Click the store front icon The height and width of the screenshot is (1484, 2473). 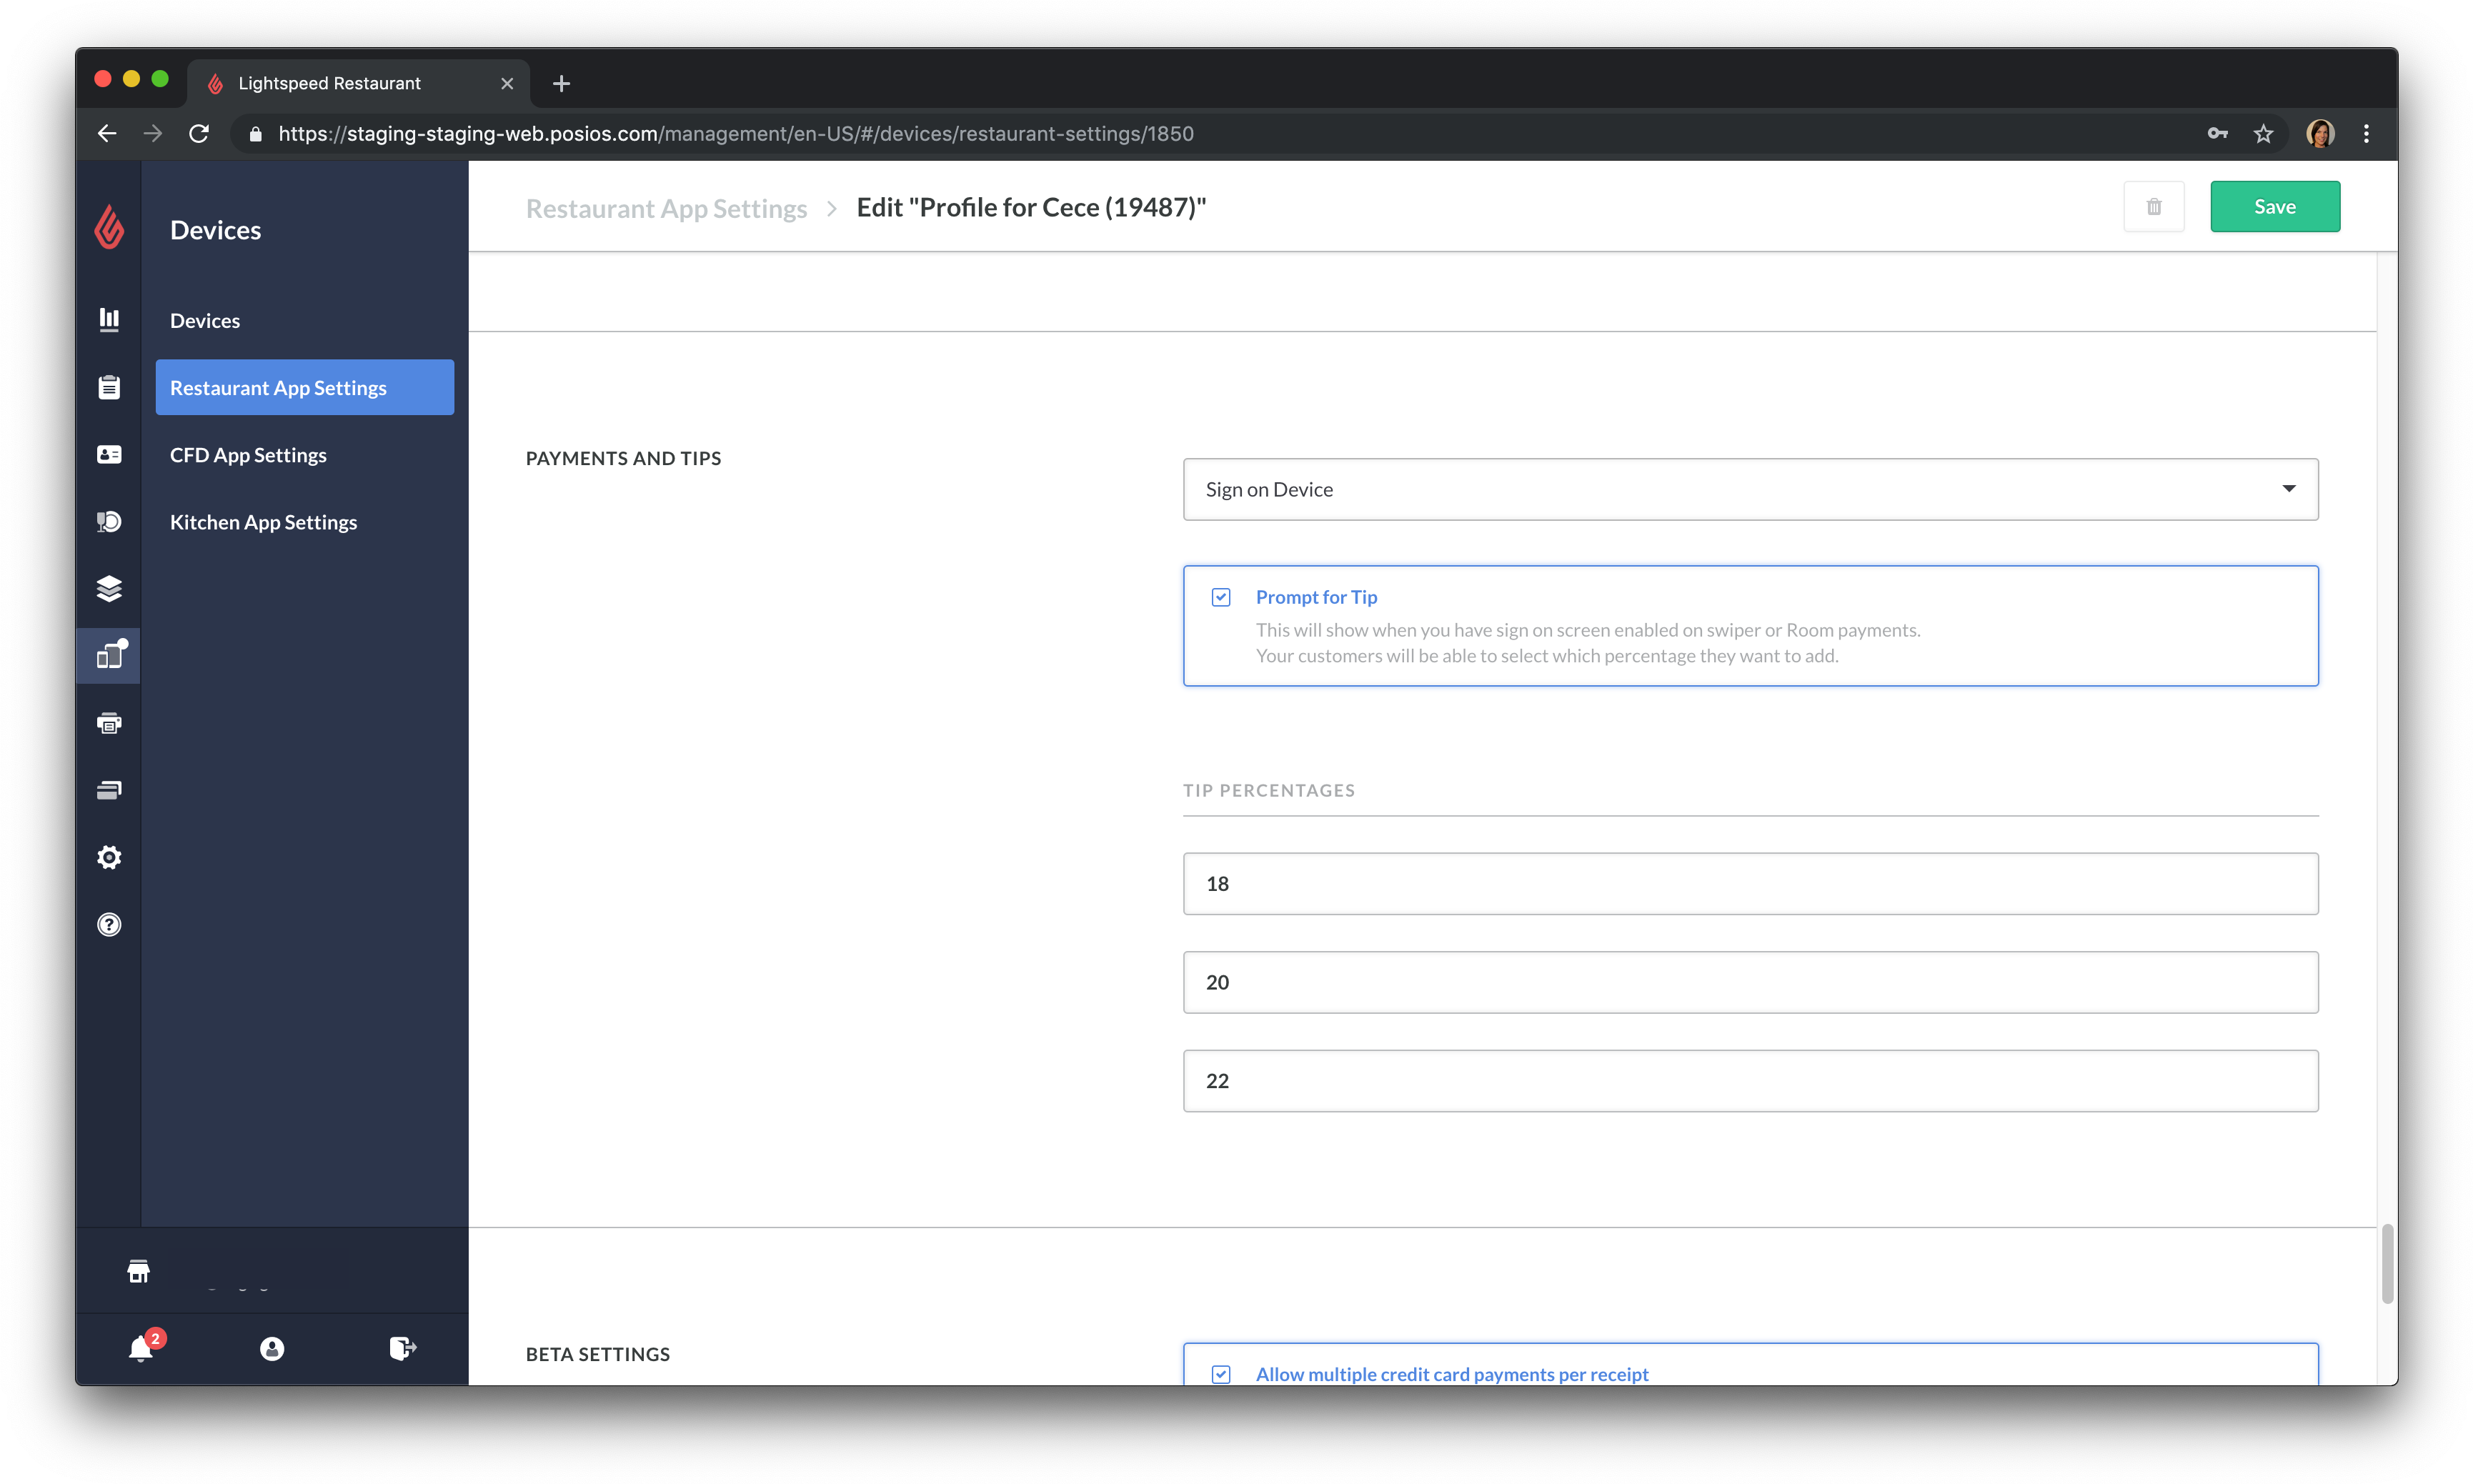(x=139, y=1271)
